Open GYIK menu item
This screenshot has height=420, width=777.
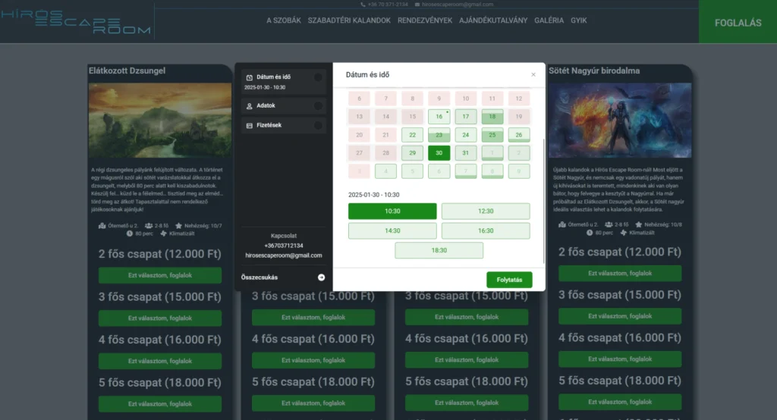(x=578, y=20)
